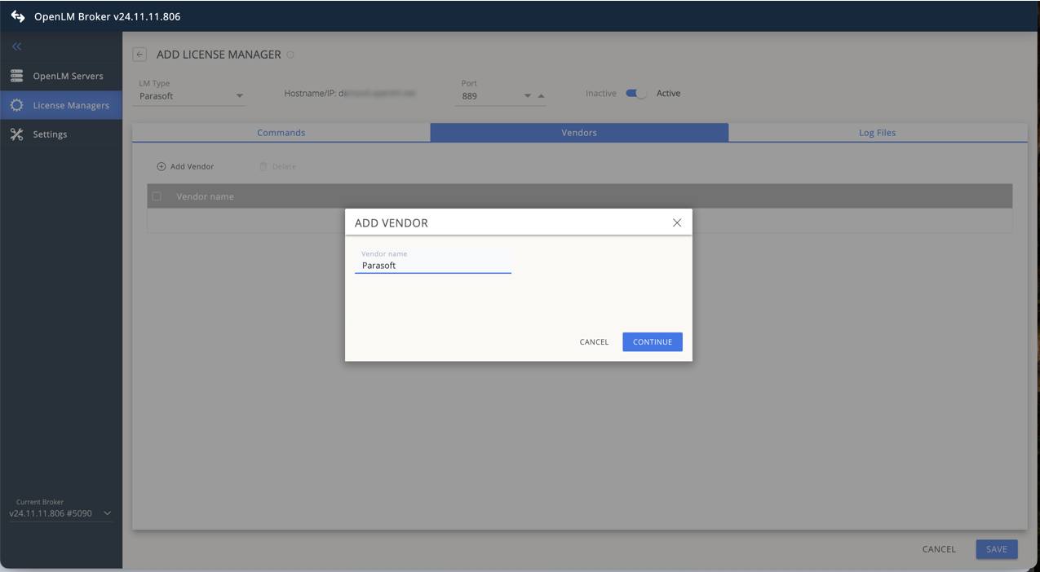Open the LM Type dropdown showing Parasoft
Screen dimensions: 1040x572
pos(239,95)
